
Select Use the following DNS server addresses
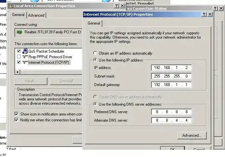pyautogui.click(x=95, y=104)
